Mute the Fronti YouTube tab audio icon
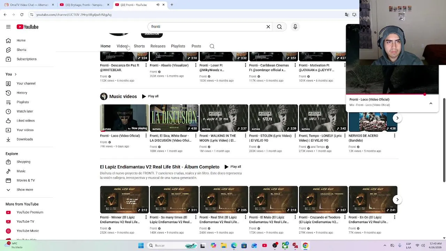446x251 pixels. click(x=158, y=5)
